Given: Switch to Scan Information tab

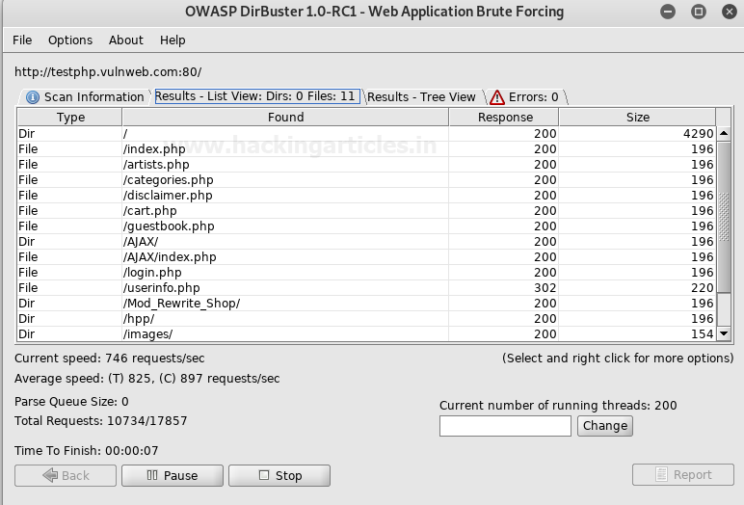Looking at the screenshot, I should (x=86, y=96).
